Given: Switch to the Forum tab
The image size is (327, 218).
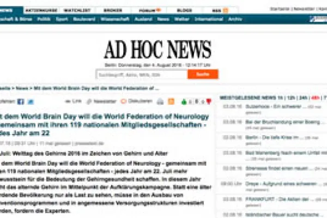Looking at the screenshot, I should pos(149,10).
